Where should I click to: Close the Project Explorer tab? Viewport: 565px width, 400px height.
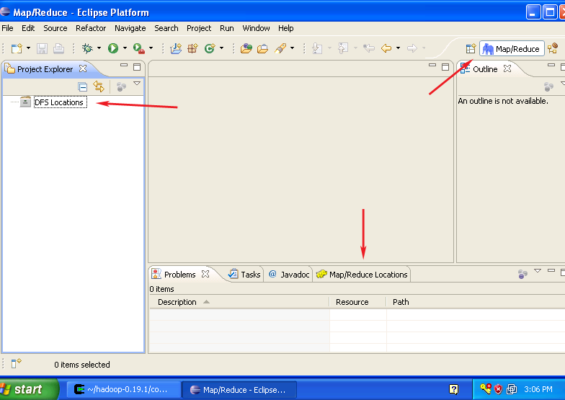83,68
